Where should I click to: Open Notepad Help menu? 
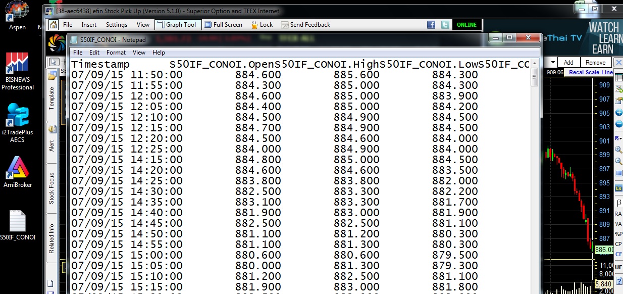pyautogui.click(x=159, y=53)
